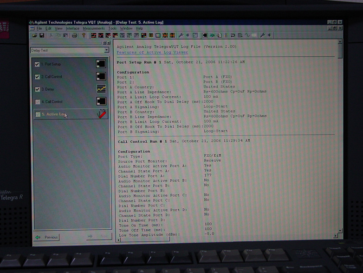Click the 'Tone On Time (ms):' log line

[141, 225]
